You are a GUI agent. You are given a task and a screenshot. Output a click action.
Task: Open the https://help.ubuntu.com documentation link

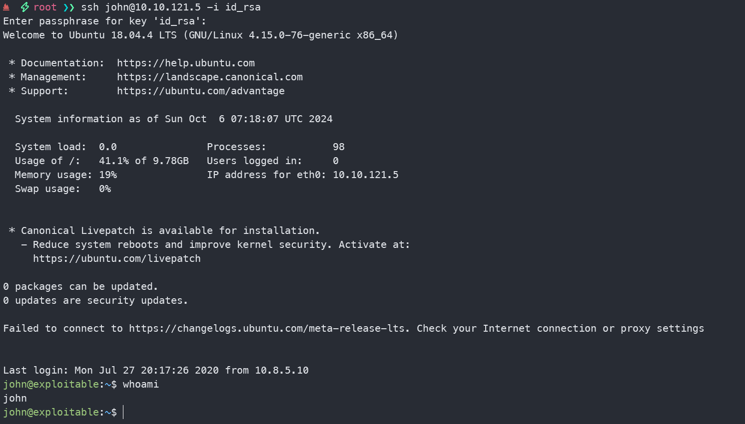click(x=186, y=63)
